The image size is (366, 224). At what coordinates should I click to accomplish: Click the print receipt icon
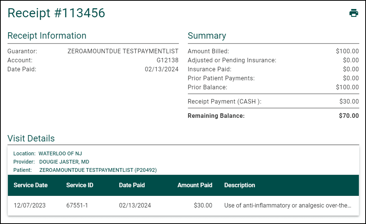pyautogui.click(x=354, y=13)
